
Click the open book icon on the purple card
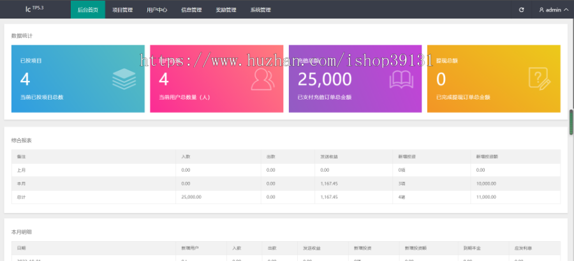tap(401, 80)
